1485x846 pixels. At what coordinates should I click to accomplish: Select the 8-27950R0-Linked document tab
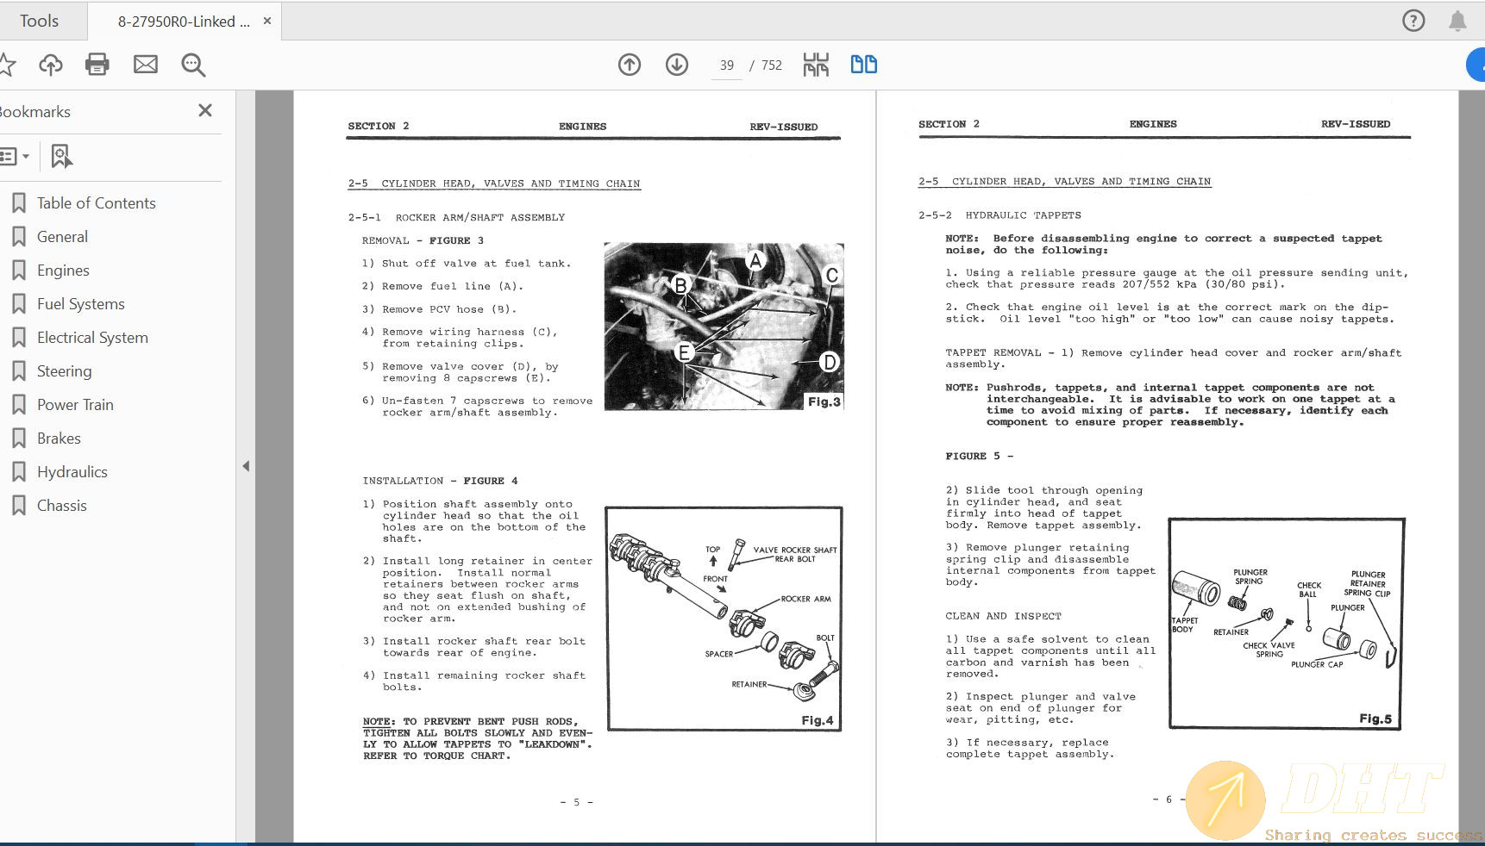(x=184, y=22)
